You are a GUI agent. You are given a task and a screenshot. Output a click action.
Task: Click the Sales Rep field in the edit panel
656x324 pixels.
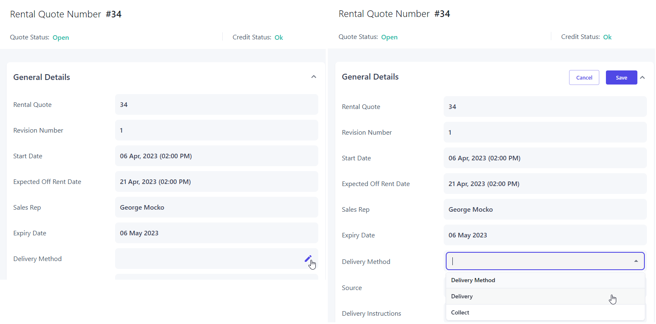click(x=545, y=210)
